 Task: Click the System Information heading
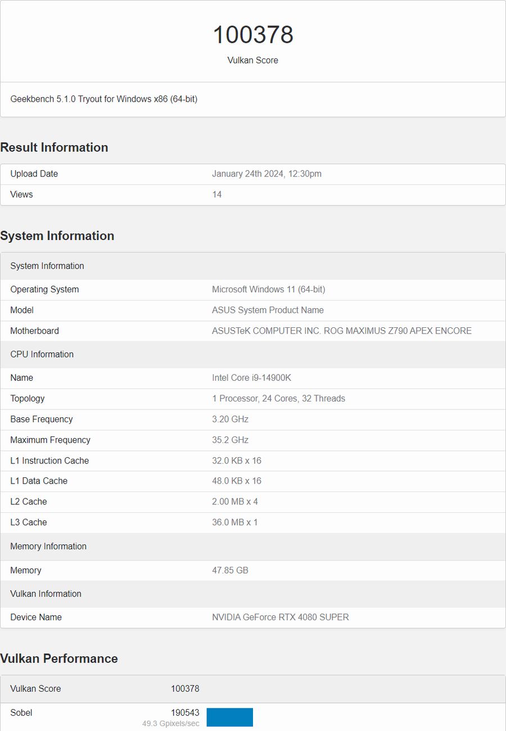tap(57, 236)
